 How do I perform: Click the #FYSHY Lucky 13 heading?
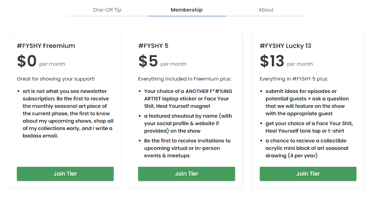coord(285,46)
